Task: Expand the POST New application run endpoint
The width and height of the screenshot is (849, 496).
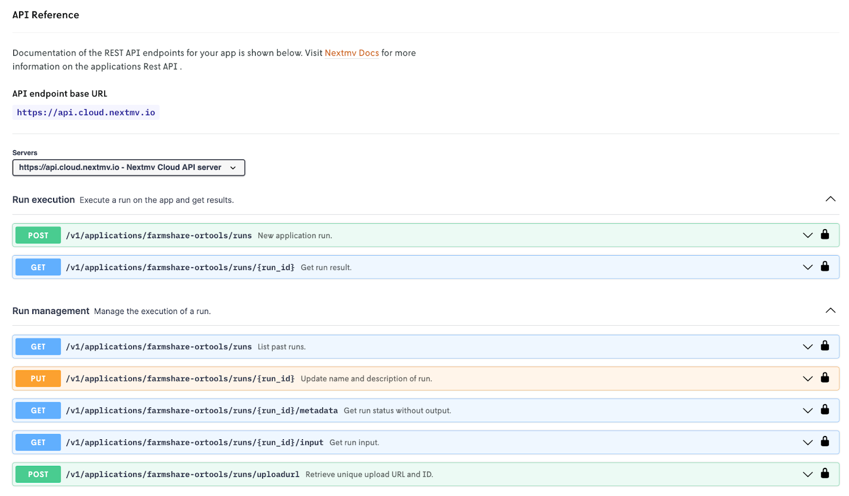Action: tap(808, 236)
